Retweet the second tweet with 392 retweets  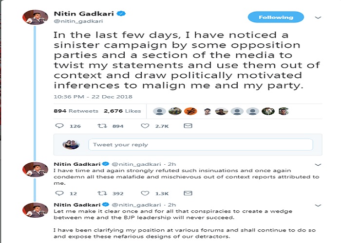[102, 193]
